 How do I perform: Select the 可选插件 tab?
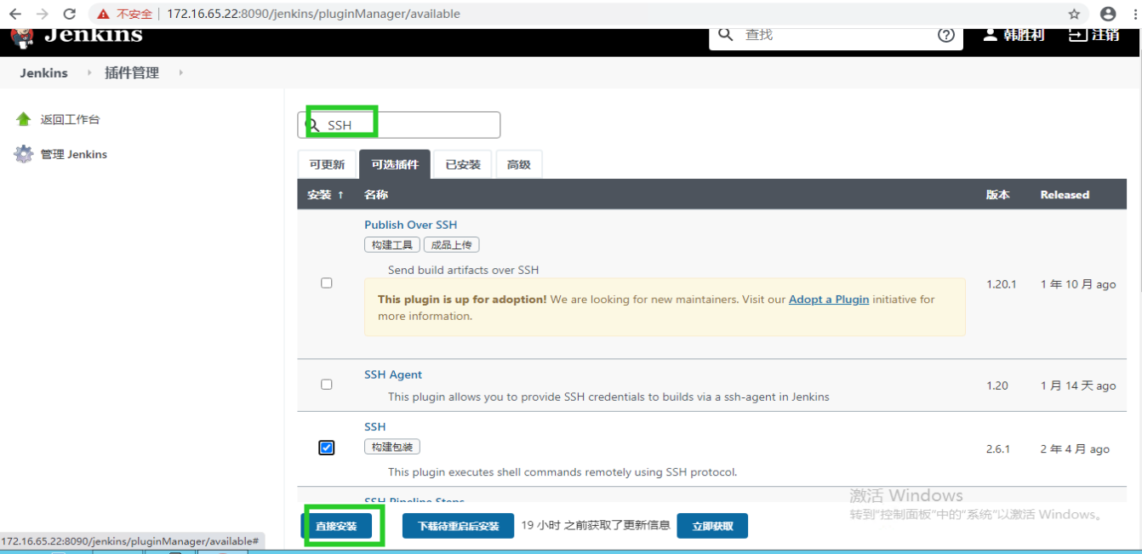(x=395, y=164)
